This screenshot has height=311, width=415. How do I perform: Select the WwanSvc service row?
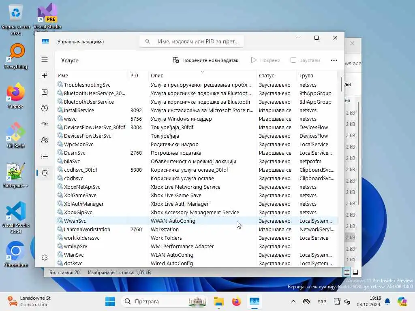point(197,221)
